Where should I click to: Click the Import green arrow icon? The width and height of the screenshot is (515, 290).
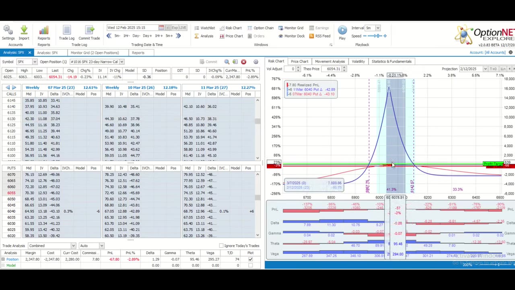(24, 30)
